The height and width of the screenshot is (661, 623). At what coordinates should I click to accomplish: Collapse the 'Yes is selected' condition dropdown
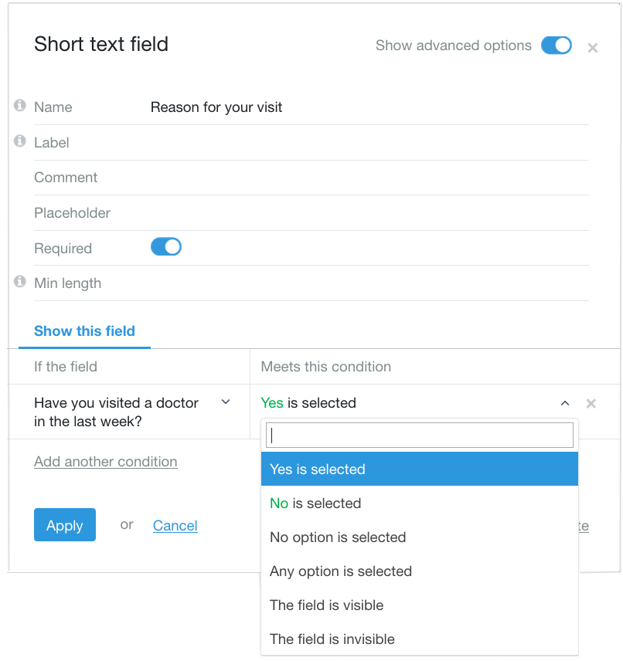click(x=565, y=403)
